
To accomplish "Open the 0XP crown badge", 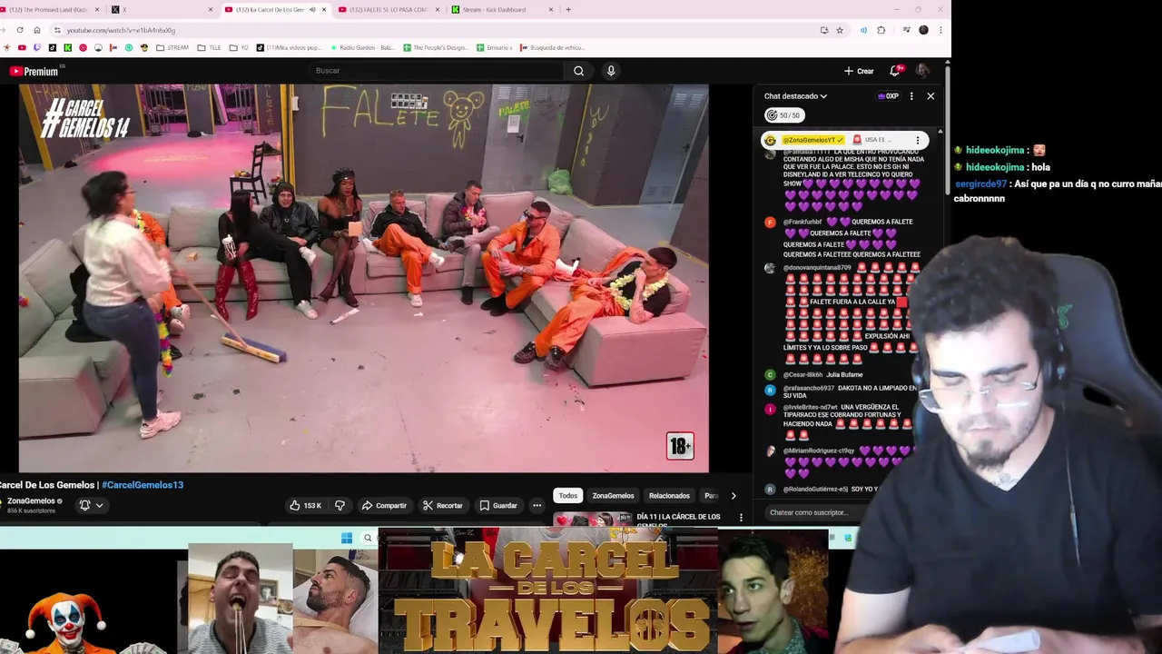I will pos(888,96).
